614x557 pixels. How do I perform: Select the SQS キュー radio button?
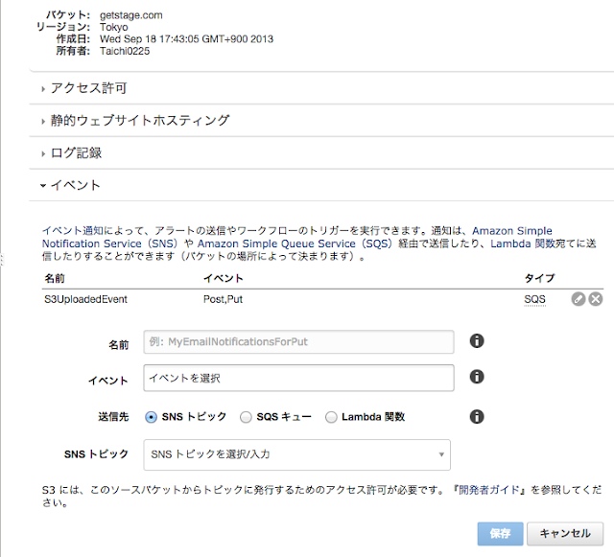(x=246, y=417)
